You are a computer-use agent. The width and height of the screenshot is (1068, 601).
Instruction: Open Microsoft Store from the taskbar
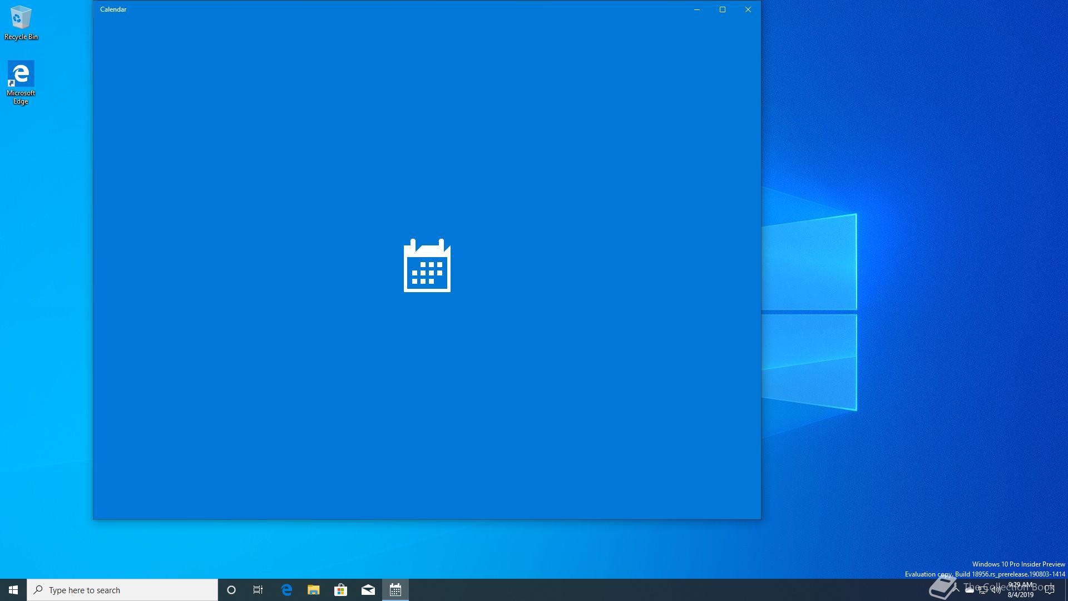click(340, 590)
